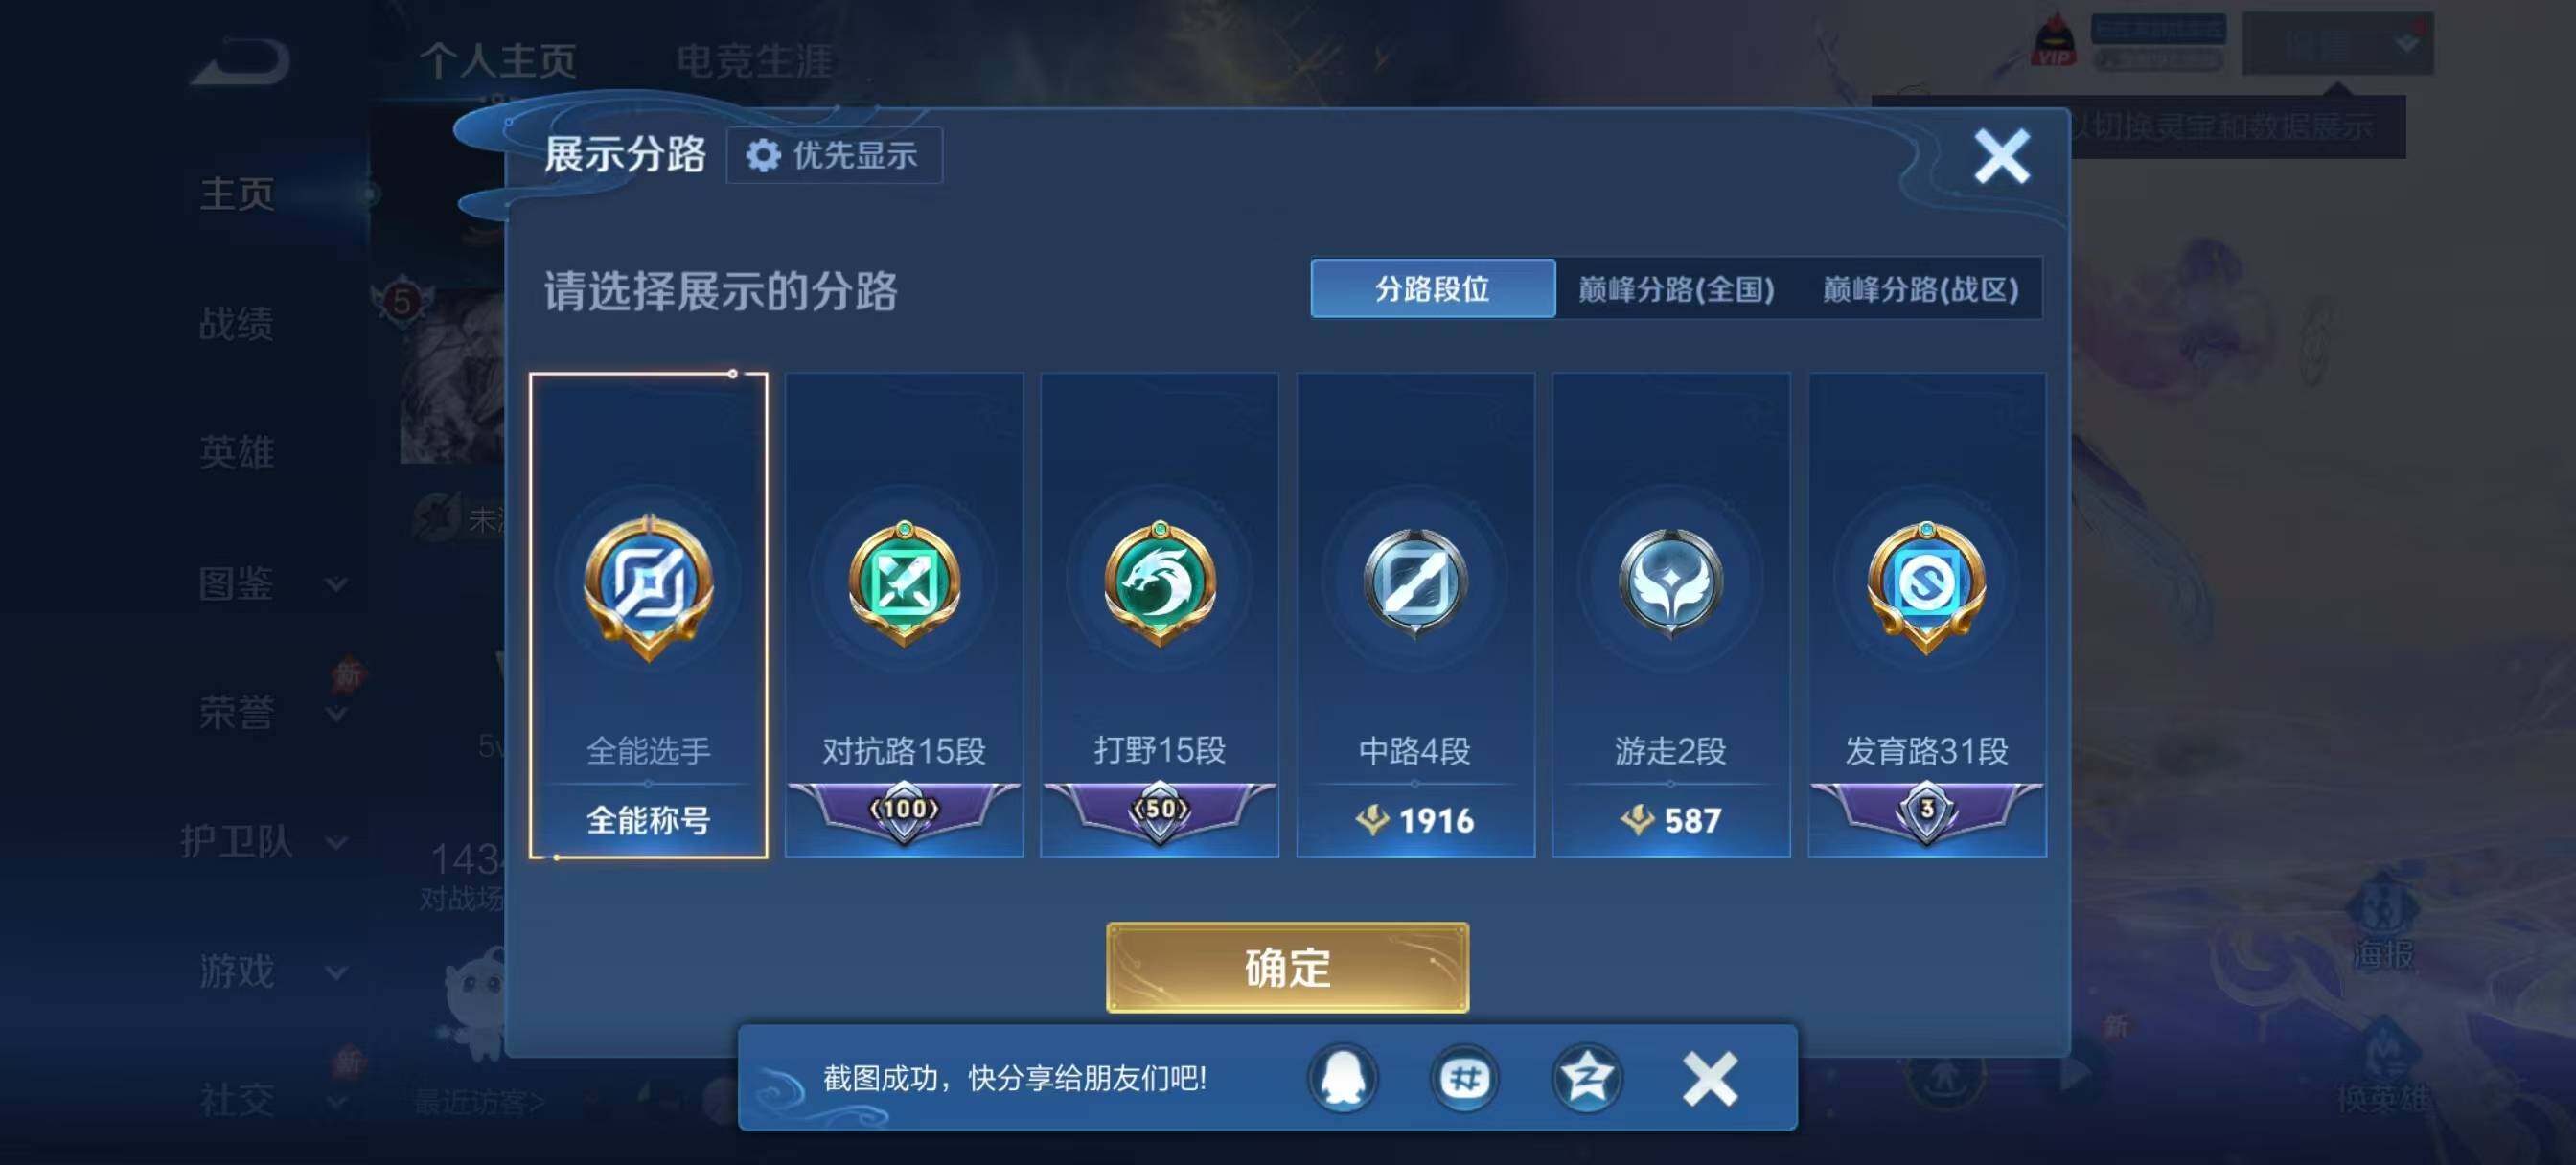
Task: Select the 发育路31段 farm lane badge
Action: [x=1926, y=615]
